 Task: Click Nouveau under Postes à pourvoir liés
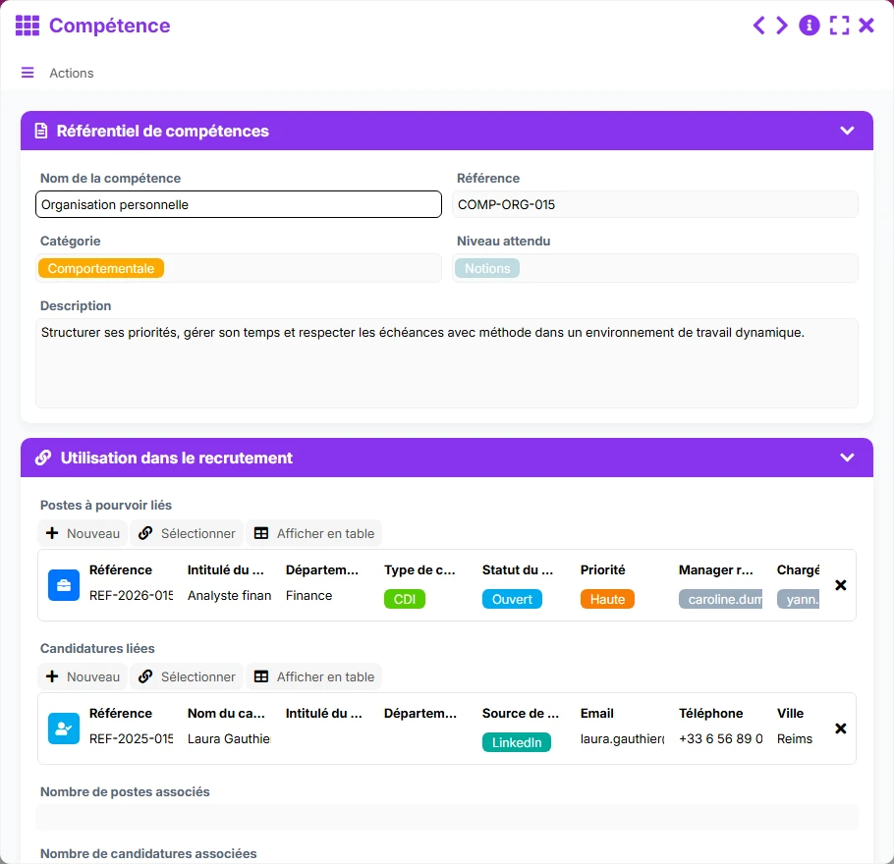84,533
